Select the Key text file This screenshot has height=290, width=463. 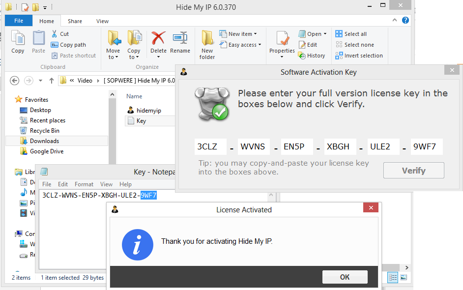150,121
